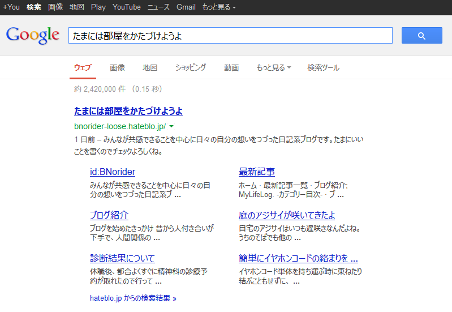Click the snippet starting with 1 日前
The width and height of the screenshot is (452, 312).
[x=219, y=145]
